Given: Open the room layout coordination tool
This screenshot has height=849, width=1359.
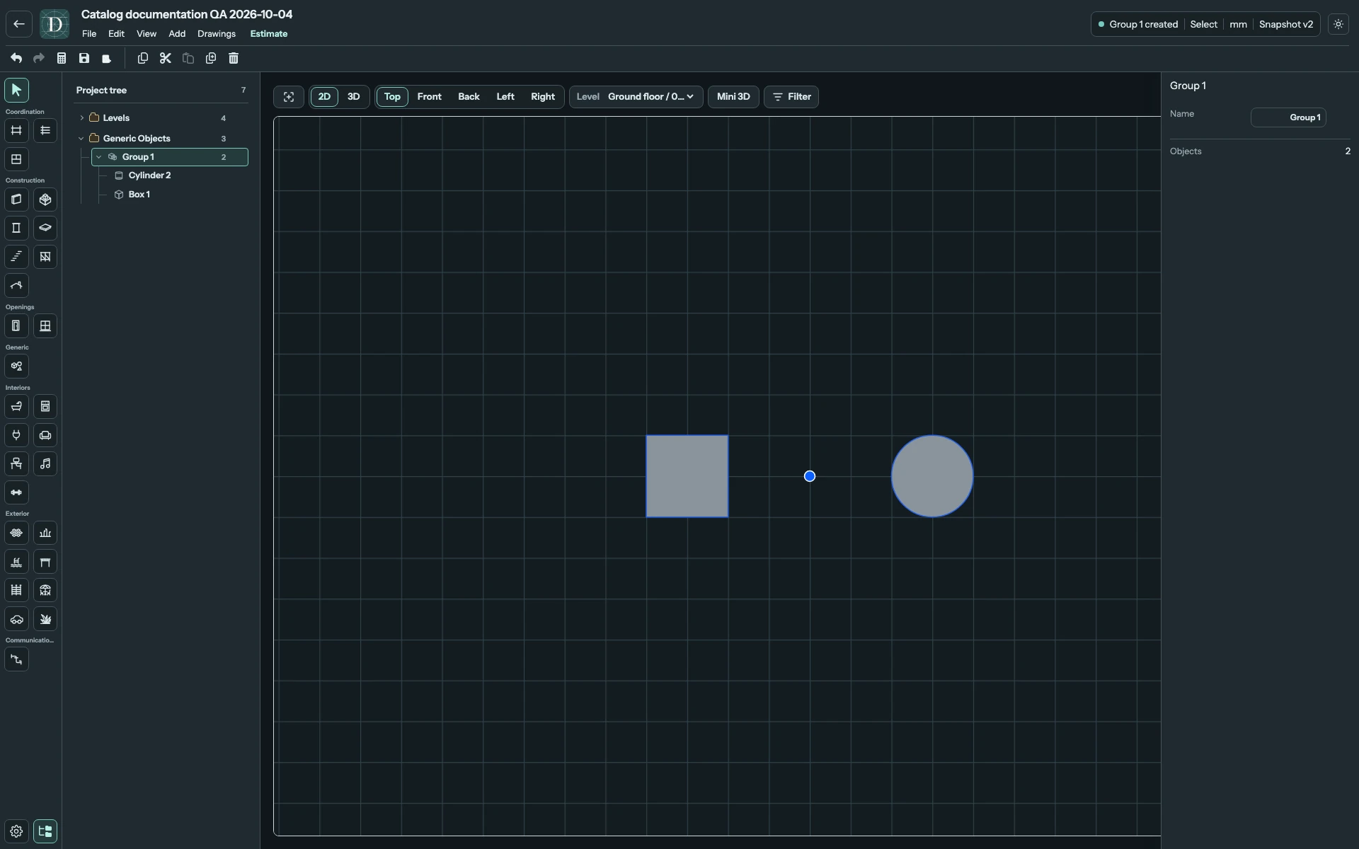Looking at the screenshot, I should pos(16,159).
